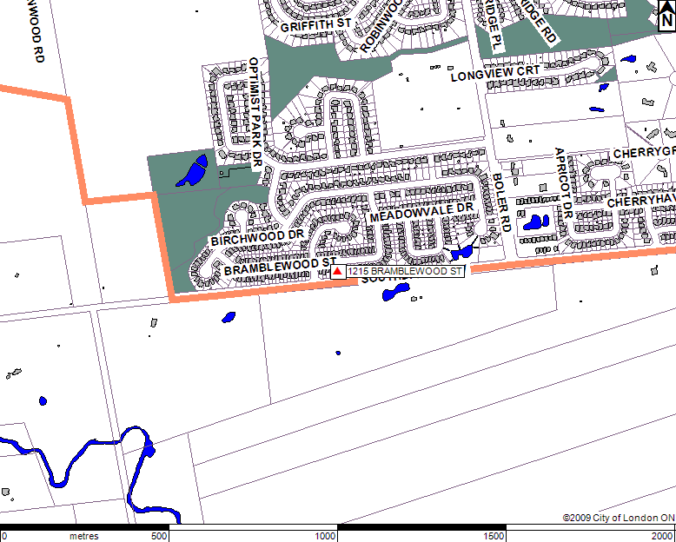Click the blue ponds beside Apricot Dr
Image resolution: width=676 pixels, height=542 pixels.
(534, 222)
